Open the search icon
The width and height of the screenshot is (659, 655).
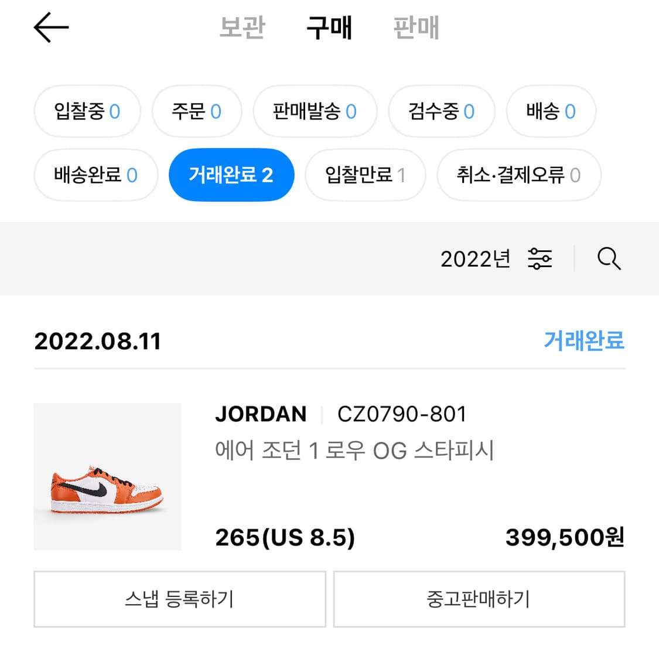click(609, 258)
